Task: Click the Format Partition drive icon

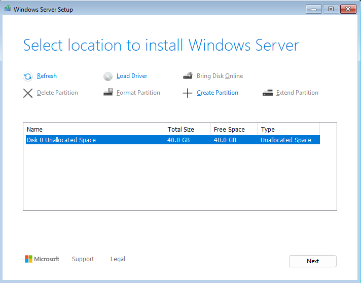Action: (x=108, y=93)
